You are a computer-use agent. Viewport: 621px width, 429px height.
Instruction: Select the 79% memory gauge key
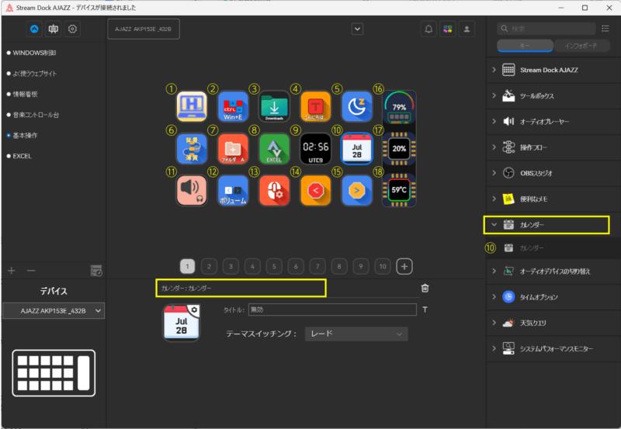point(399,107)
